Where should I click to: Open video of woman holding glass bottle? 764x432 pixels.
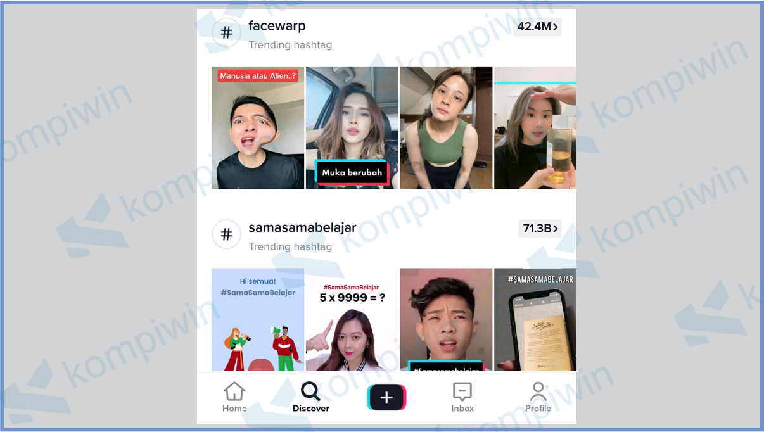535,128
